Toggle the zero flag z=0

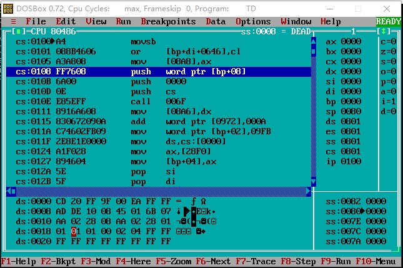389,51
